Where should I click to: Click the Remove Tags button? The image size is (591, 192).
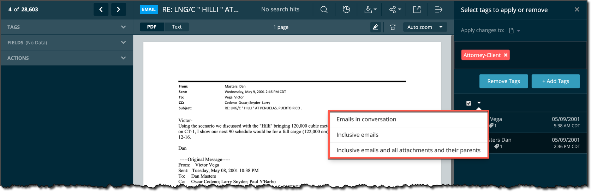coord(503,81)
